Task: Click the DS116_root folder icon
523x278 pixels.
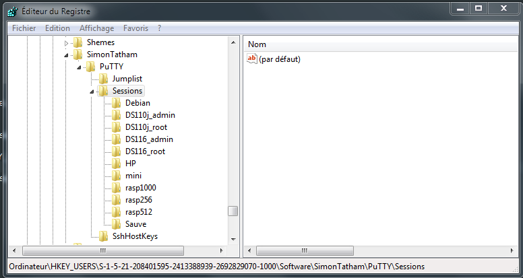Action: click(116, 151)
